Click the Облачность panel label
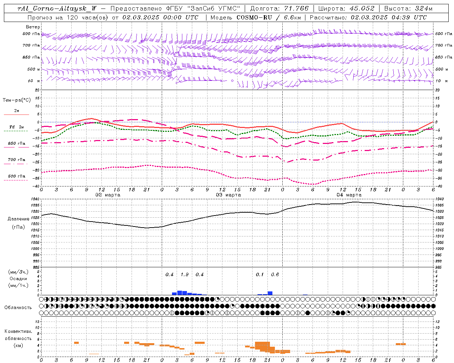Image resolution: width=454 pixels, height=363 pixels. pyautogui.click(x=18, y=308)
